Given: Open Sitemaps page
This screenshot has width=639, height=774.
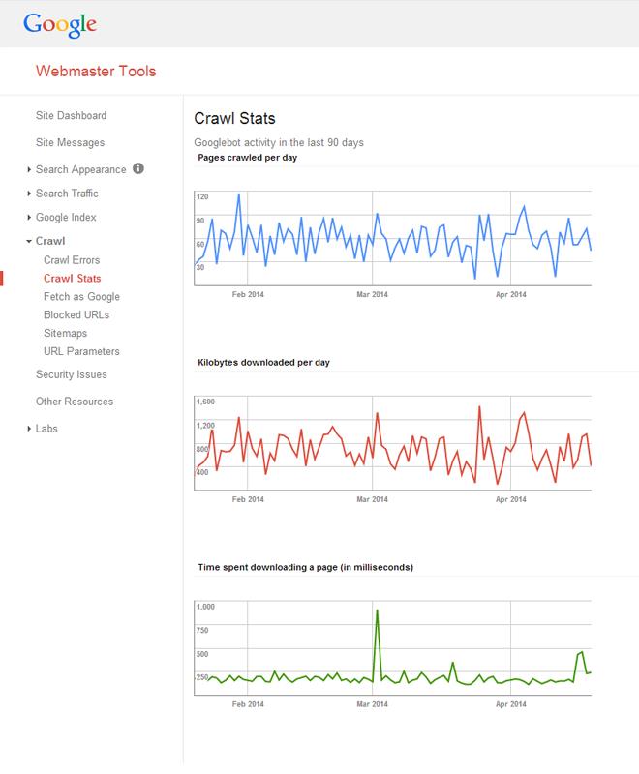Looking at the screenshot, I should coord(65,333).
